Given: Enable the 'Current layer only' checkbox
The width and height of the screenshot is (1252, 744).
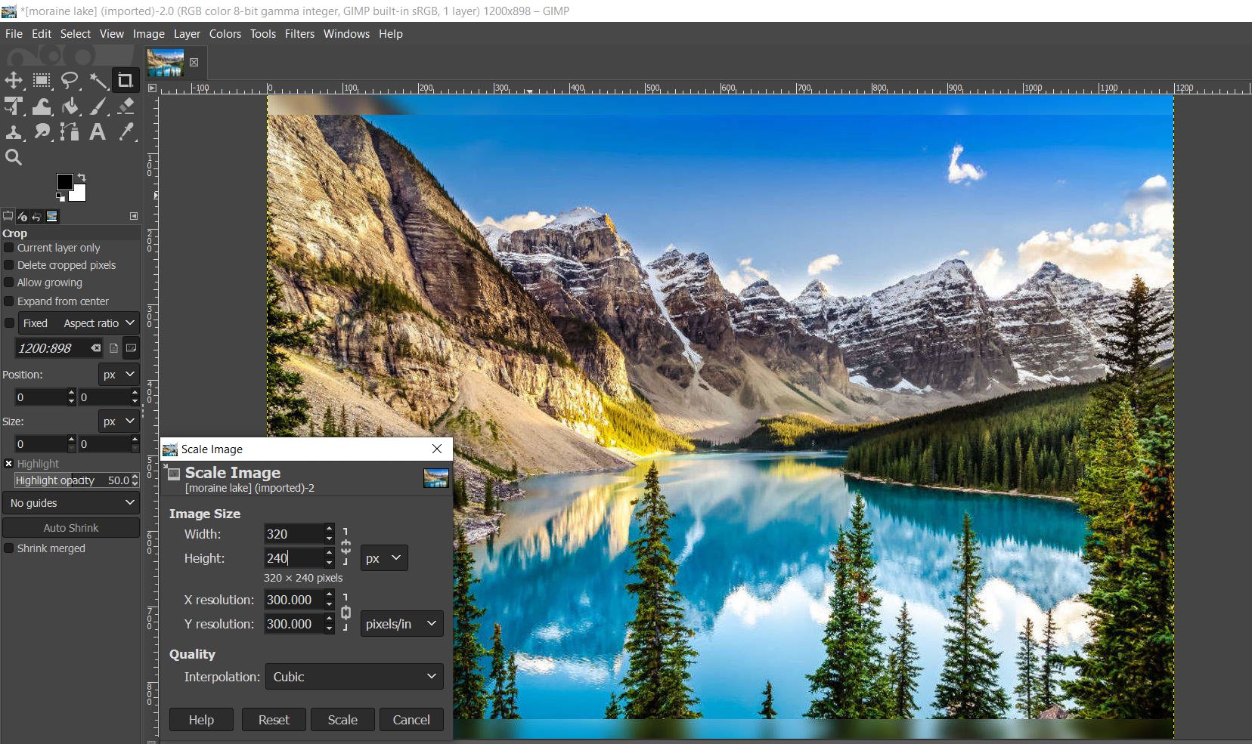Looking at the screenshot, I should (9, 248).
